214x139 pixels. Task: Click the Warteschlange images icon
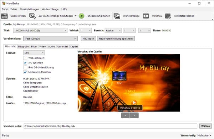[x=117, y=16]
